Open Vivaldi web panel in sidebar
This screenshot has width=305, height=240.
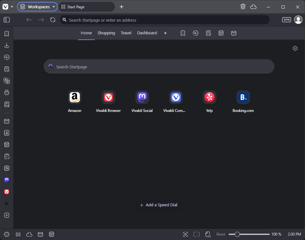[x=7, y=192]
